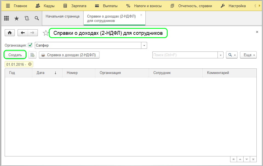Image resolution: width=263 pixels, height=166 pixels.
Task: Open the history icon in tools panel
Action: [27, 18]
